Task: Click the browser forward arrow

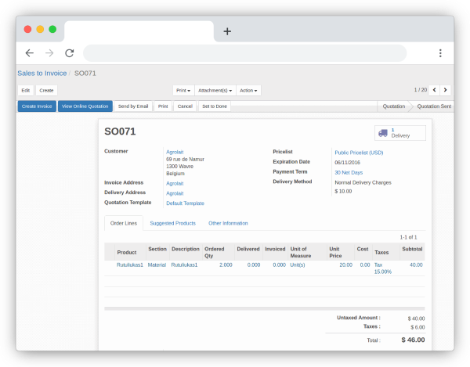Action: (49, 53)
